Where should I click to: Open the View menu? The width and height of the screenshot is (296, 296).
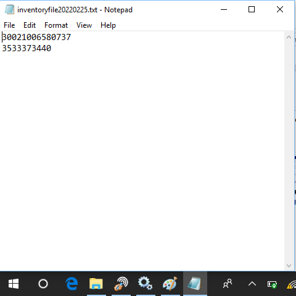click(84, 25)
